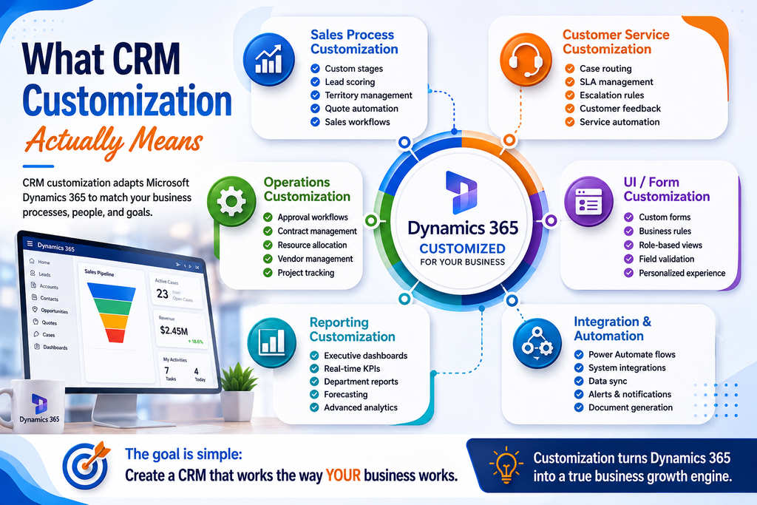The width and height of the screenshot is (757, 505).
Task: Click the green connector node on the ring
Action: 371,220
